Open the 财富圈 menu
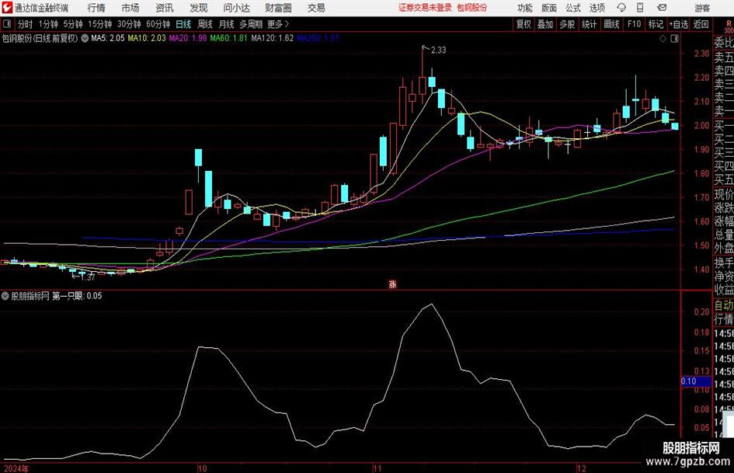This screenshot has height=473, width=734. [278, 8]
